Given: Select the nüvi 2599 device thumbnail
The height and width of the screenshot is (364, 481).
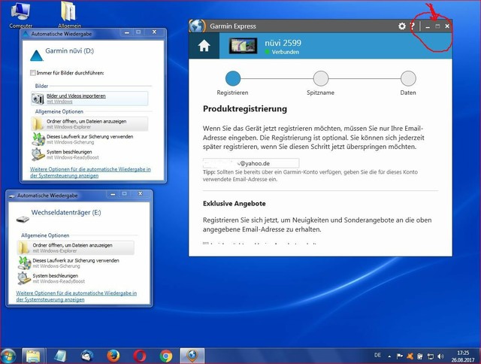Looking at the screenshot, I should tap(244, 46).
